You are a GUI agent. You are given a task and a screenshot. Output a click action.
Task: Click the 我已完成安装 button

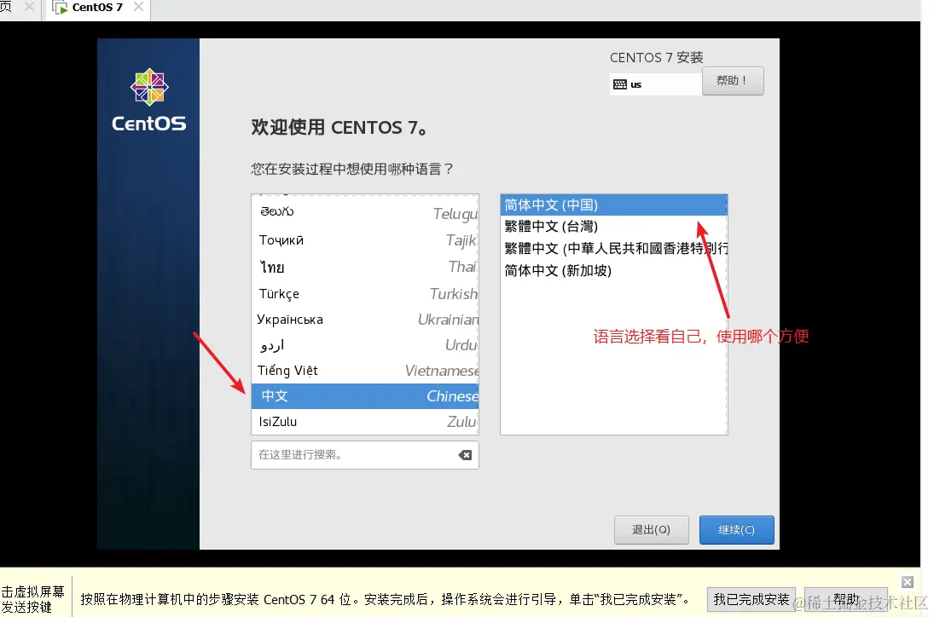[x=751, y=599]
